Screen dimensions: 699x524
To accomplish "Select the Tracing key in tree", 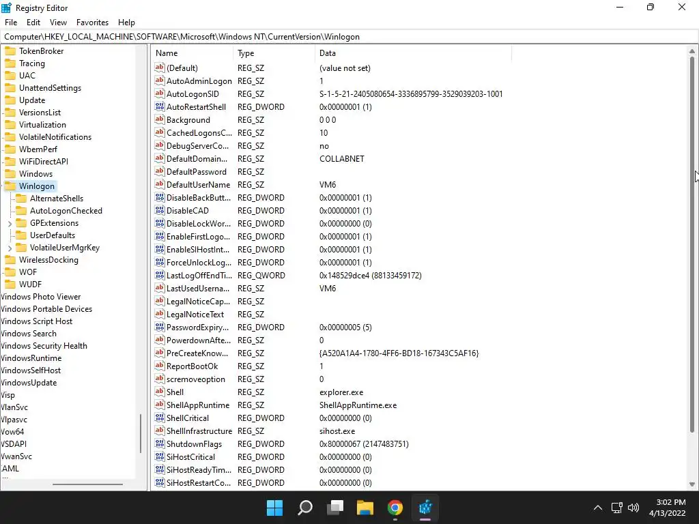I will (31, 63).
